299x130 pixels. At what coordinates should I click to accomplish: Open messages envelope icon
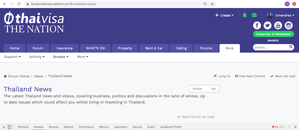point(254,15)
